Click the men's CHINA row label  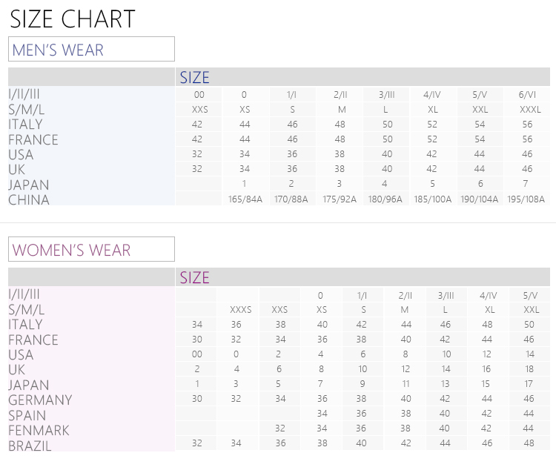[29, 199]
